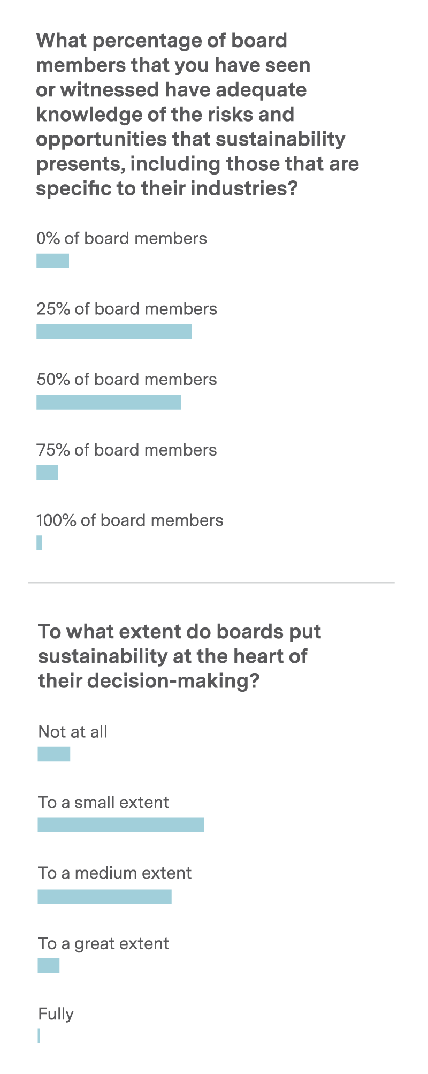Click the 'To a small extent' label
The width and height of the screenshot is (428, 1074).
(x=104, y=803)
